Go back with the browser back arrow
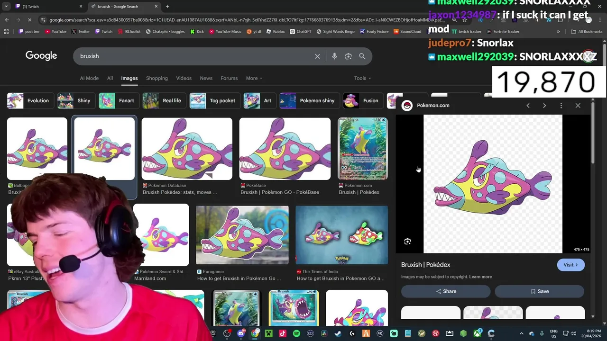Viewport: 607px width, 341px height. (x=7, y=20)
